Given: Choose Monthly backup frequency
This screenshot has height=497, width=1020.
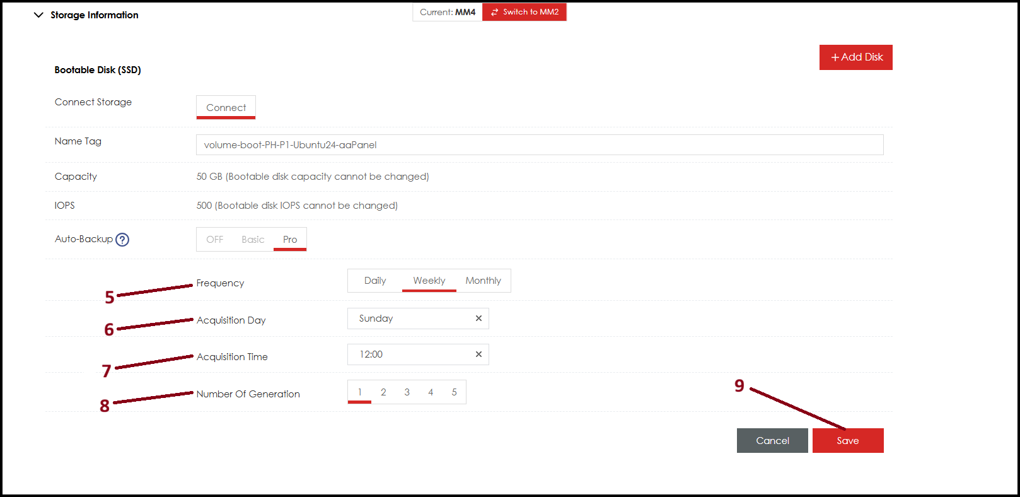Looking at the screenshot, I should coord(484,281).
